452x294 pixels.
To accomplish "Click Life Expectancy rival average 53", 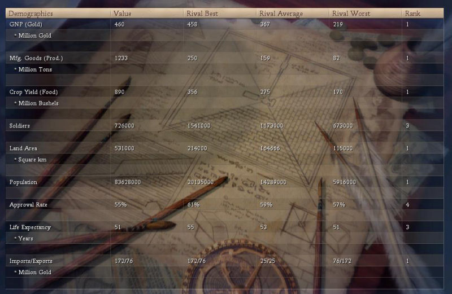I will click(263, 227).
